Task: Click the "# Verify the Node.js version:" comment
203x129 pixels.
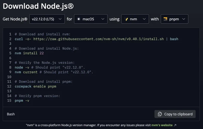Action: (45, 63)
